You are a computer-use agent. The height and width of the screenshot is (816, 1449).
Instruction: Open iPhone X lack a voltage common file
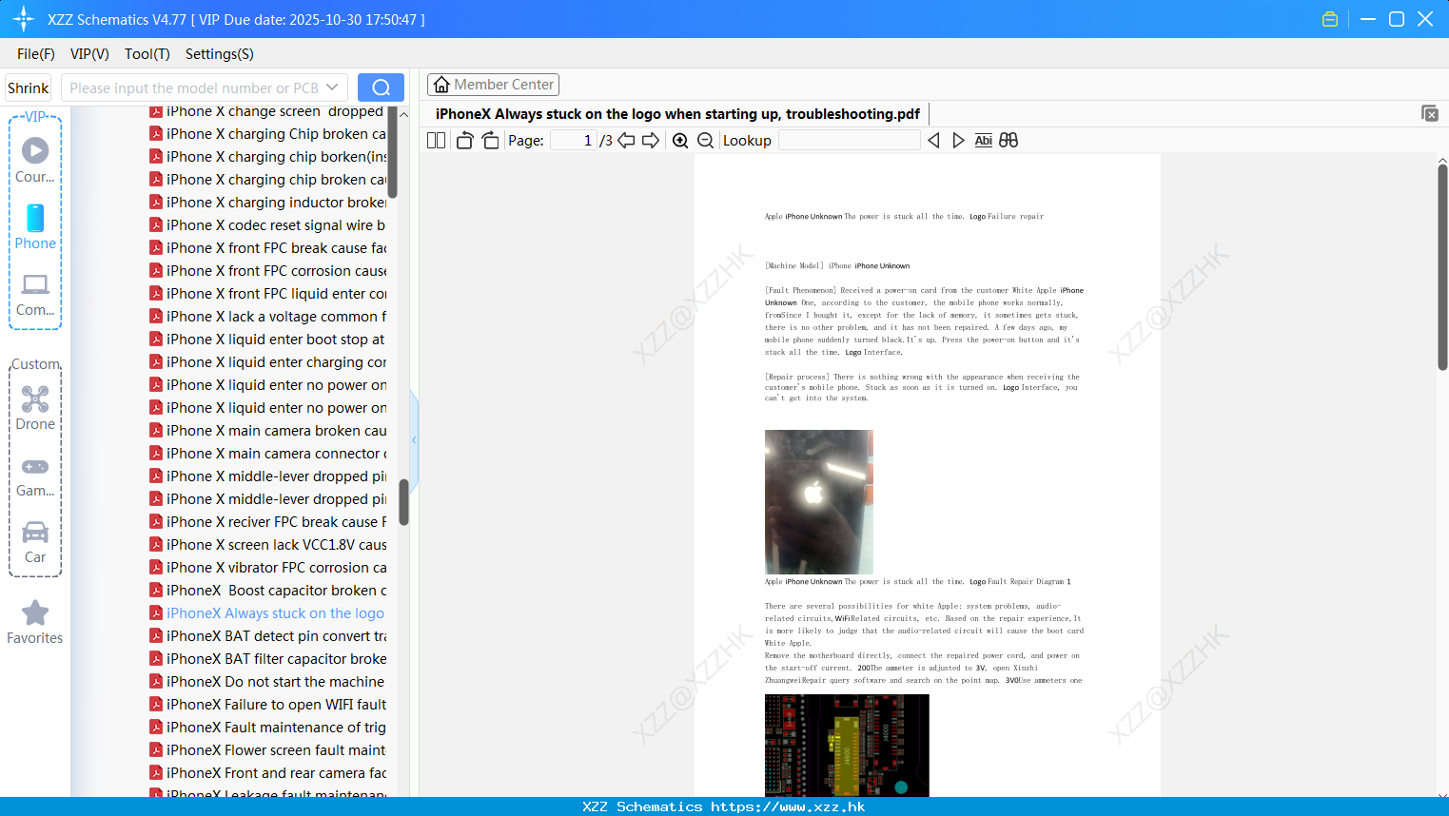tap(268, 317)
